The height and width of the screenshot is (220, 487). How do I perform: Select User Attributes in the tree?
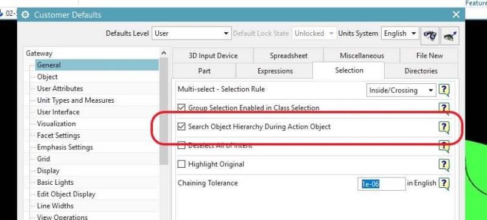[60, 89]
